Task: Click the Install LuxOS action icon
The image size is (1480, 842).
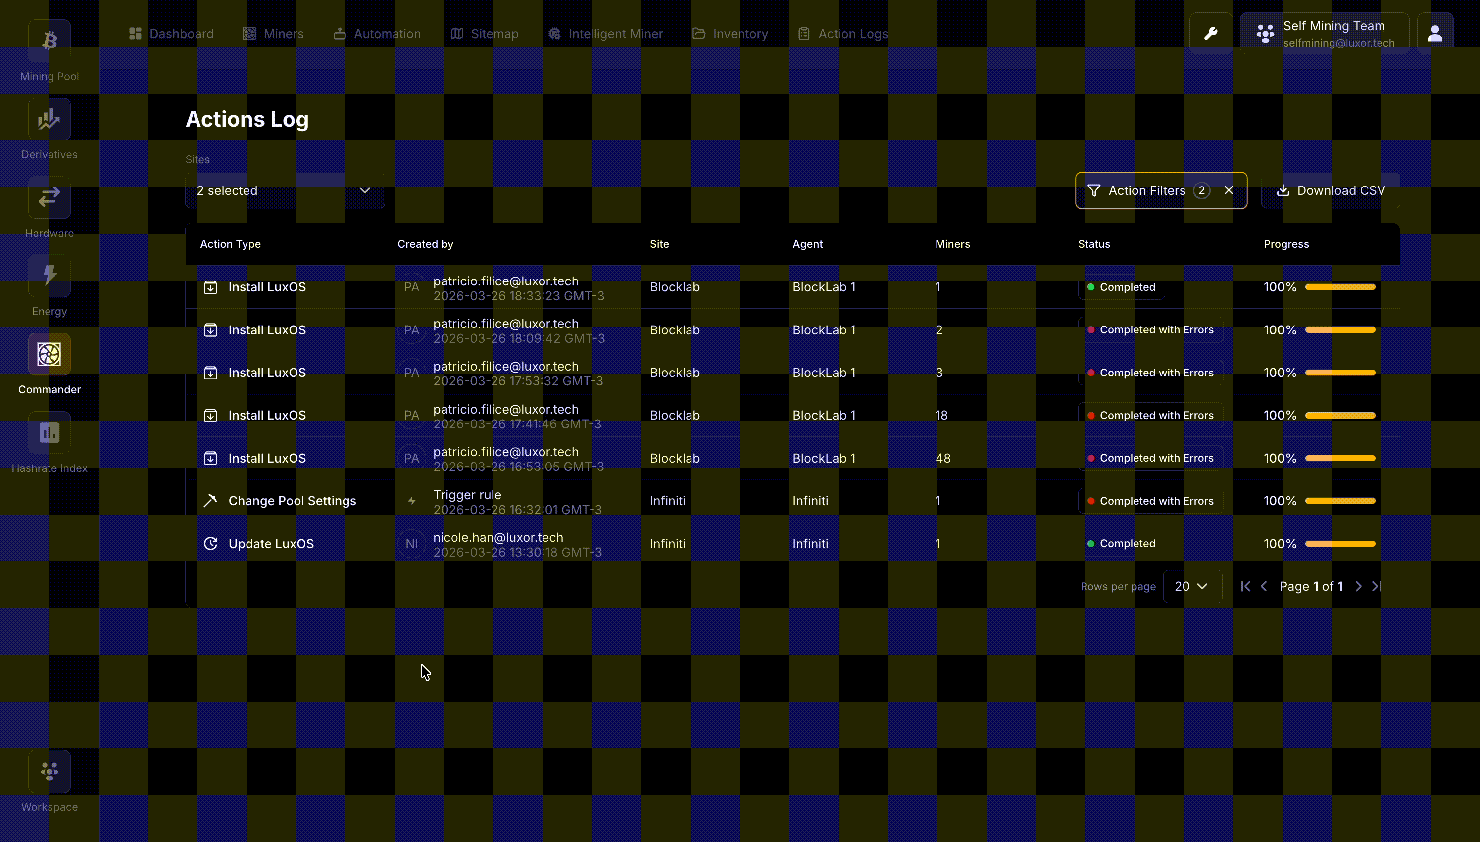Action: point(210,286)
